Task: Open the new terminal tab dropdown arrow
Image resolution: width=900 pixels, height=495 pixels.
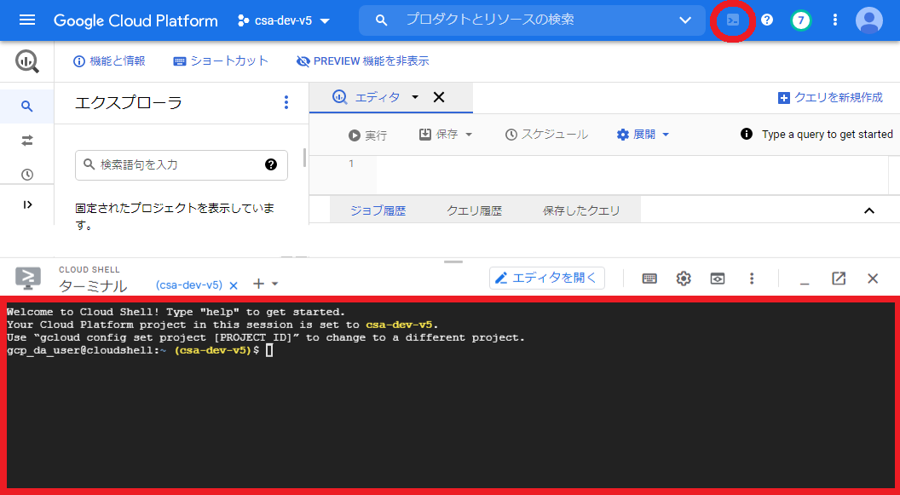Action: coord(274,283)
